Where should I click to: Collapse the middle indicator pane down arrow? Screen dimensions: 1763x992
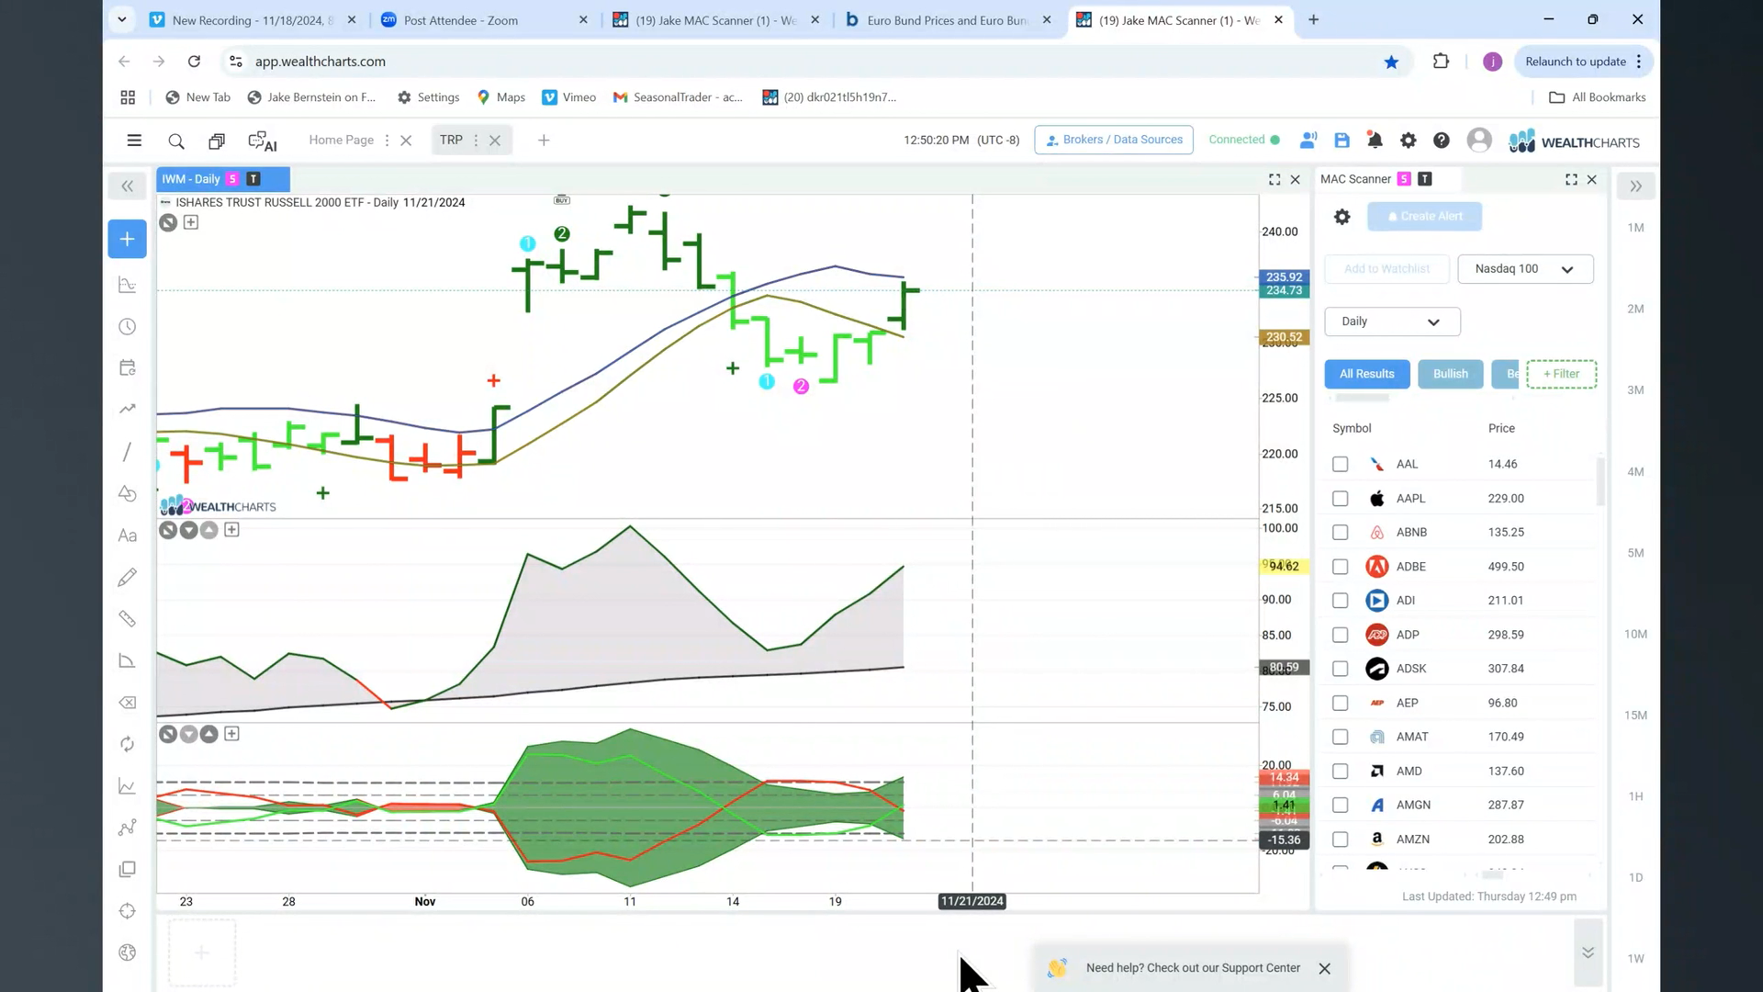point(189,530)
